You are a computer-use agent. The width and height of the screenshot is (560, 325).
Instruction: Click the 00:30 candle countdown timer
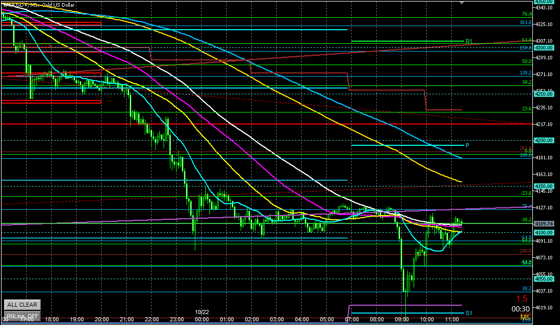[522, 308]
